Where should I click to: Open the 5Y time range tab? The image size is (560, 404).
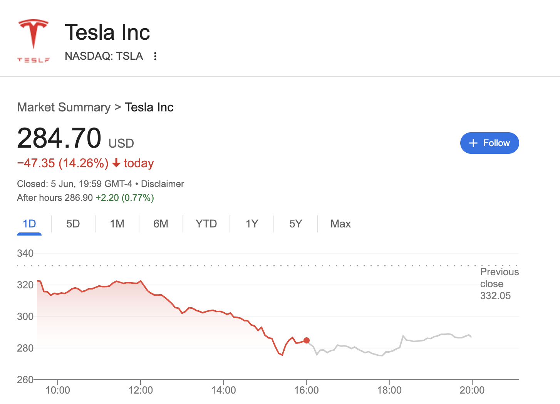pyautogui.click(x=295, y=224)
